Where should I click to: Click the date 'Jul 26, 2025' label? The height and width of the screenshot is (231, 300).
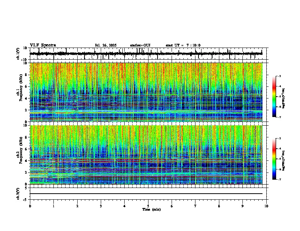pos(106,45)
